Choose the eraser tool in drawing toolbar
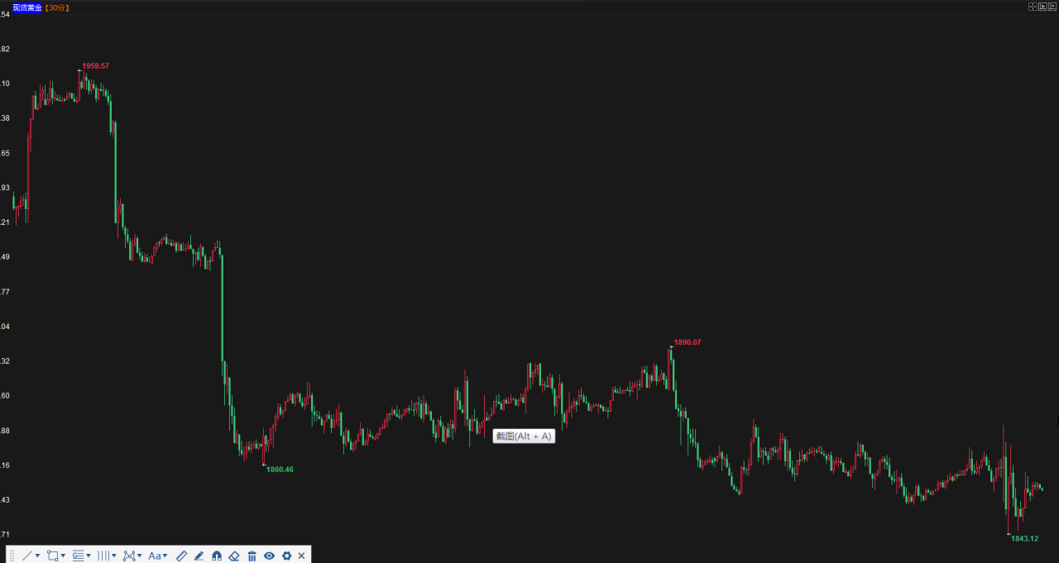 pos(234,556)
